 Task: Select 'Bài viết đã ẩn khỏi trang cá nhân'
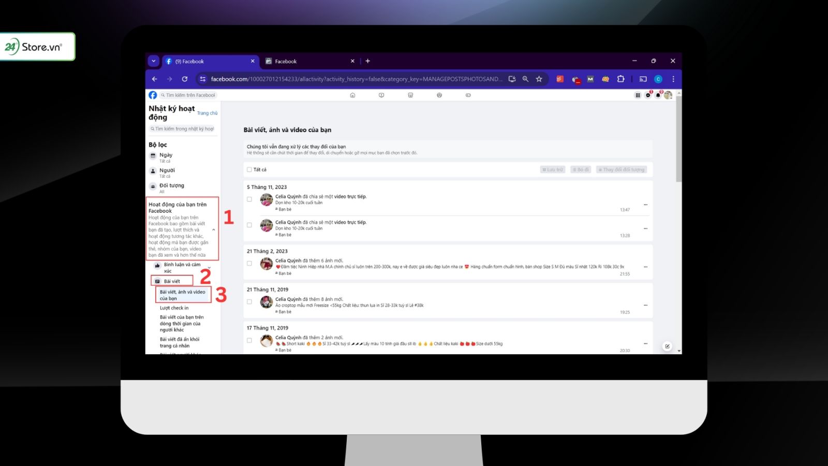click(180, 343)
